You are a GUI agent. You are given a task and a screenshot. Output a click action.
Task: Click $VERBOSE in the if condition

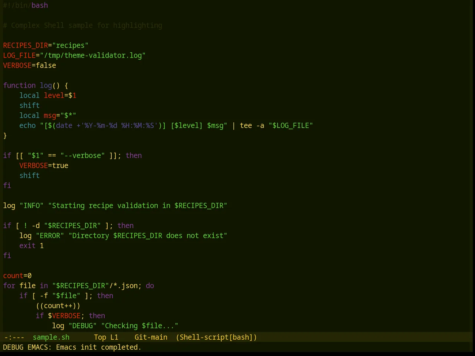[64, 316]
